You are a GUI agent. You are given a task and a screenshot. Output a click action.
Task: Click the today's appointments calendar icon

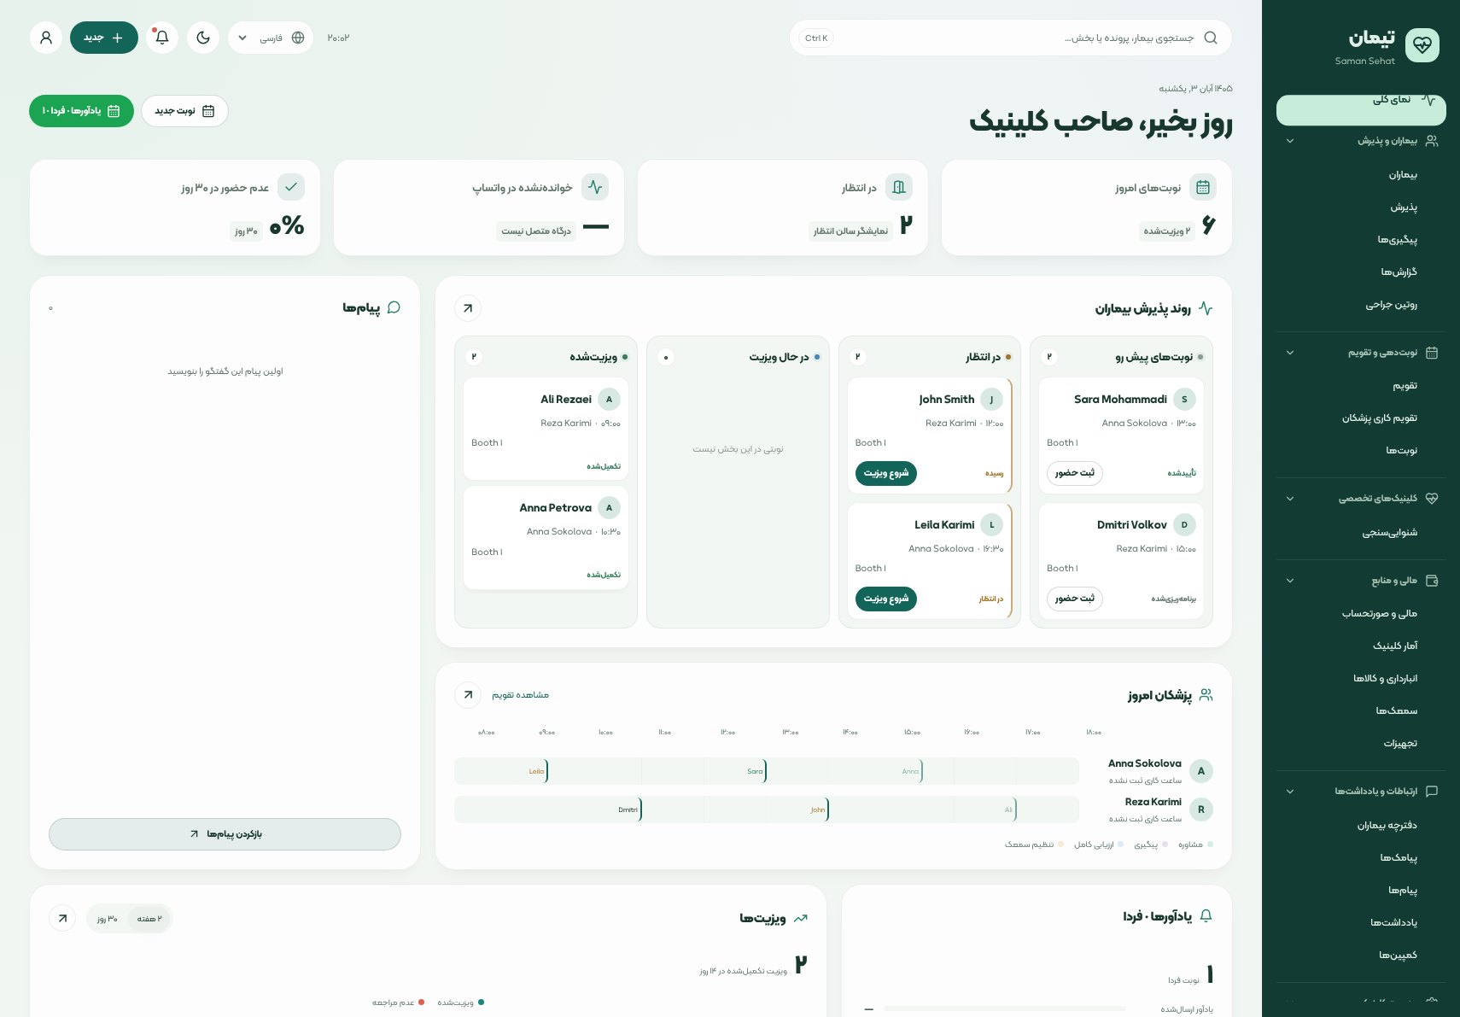1203,187
